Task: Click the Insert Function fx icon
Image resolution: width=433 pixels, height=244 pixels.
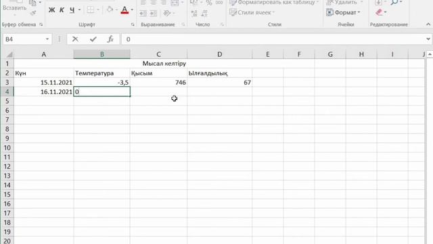Action: tap(110, 39)
